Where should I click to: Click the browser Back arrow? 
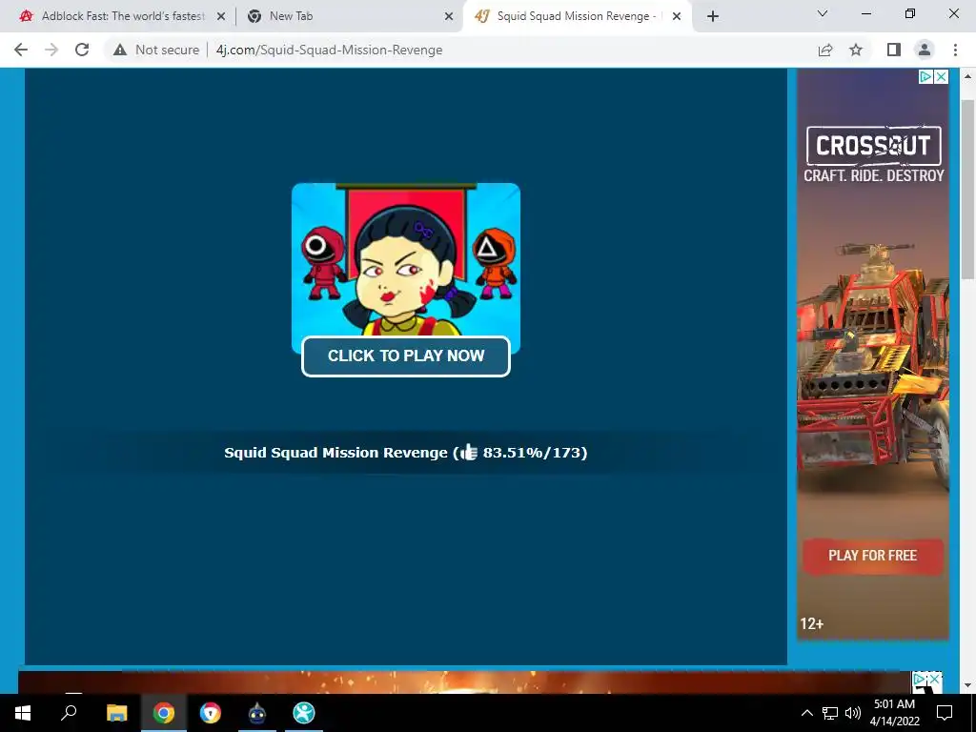tap(21, 50)
